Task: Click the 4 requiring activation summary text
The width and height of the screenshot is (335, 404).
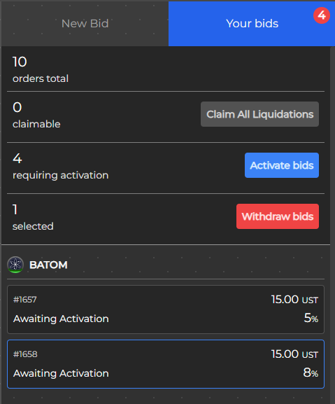Action: tap(60, 167)
